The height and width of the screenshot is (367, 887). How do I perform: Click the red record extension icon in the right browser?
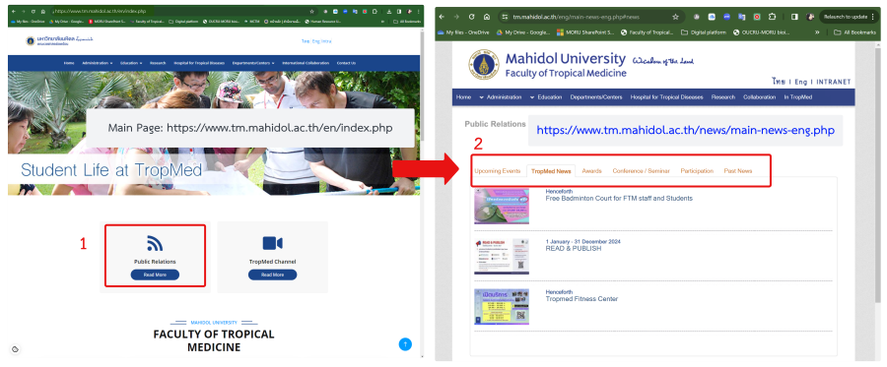point(757,17)
